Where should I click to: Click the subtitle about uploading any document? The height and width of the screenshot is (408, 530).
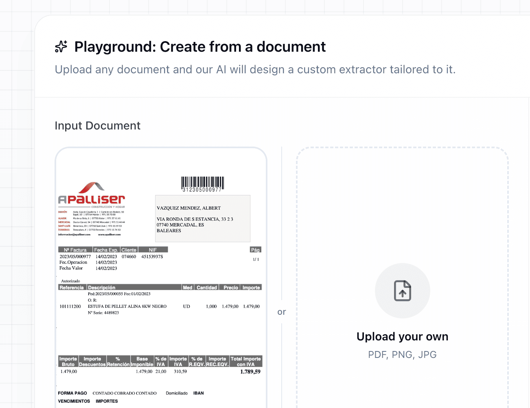(255, 70)
